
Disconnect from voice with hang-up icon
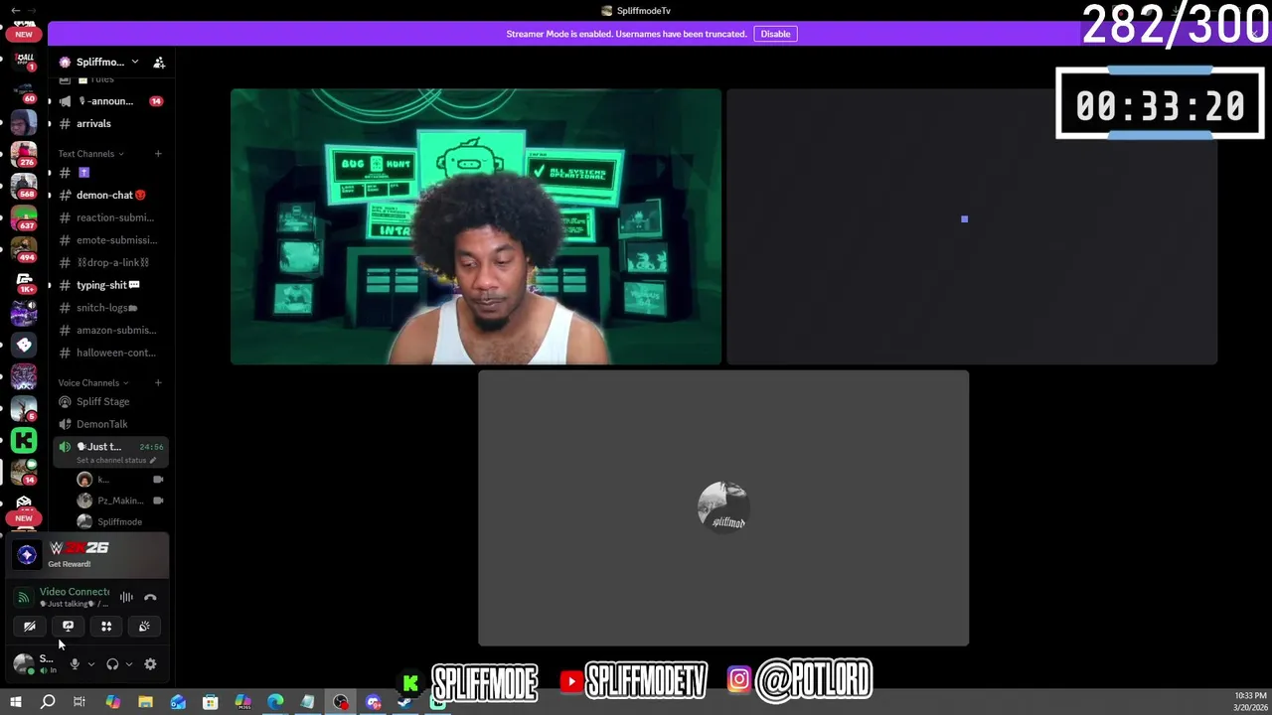click(x=150, y=597)
